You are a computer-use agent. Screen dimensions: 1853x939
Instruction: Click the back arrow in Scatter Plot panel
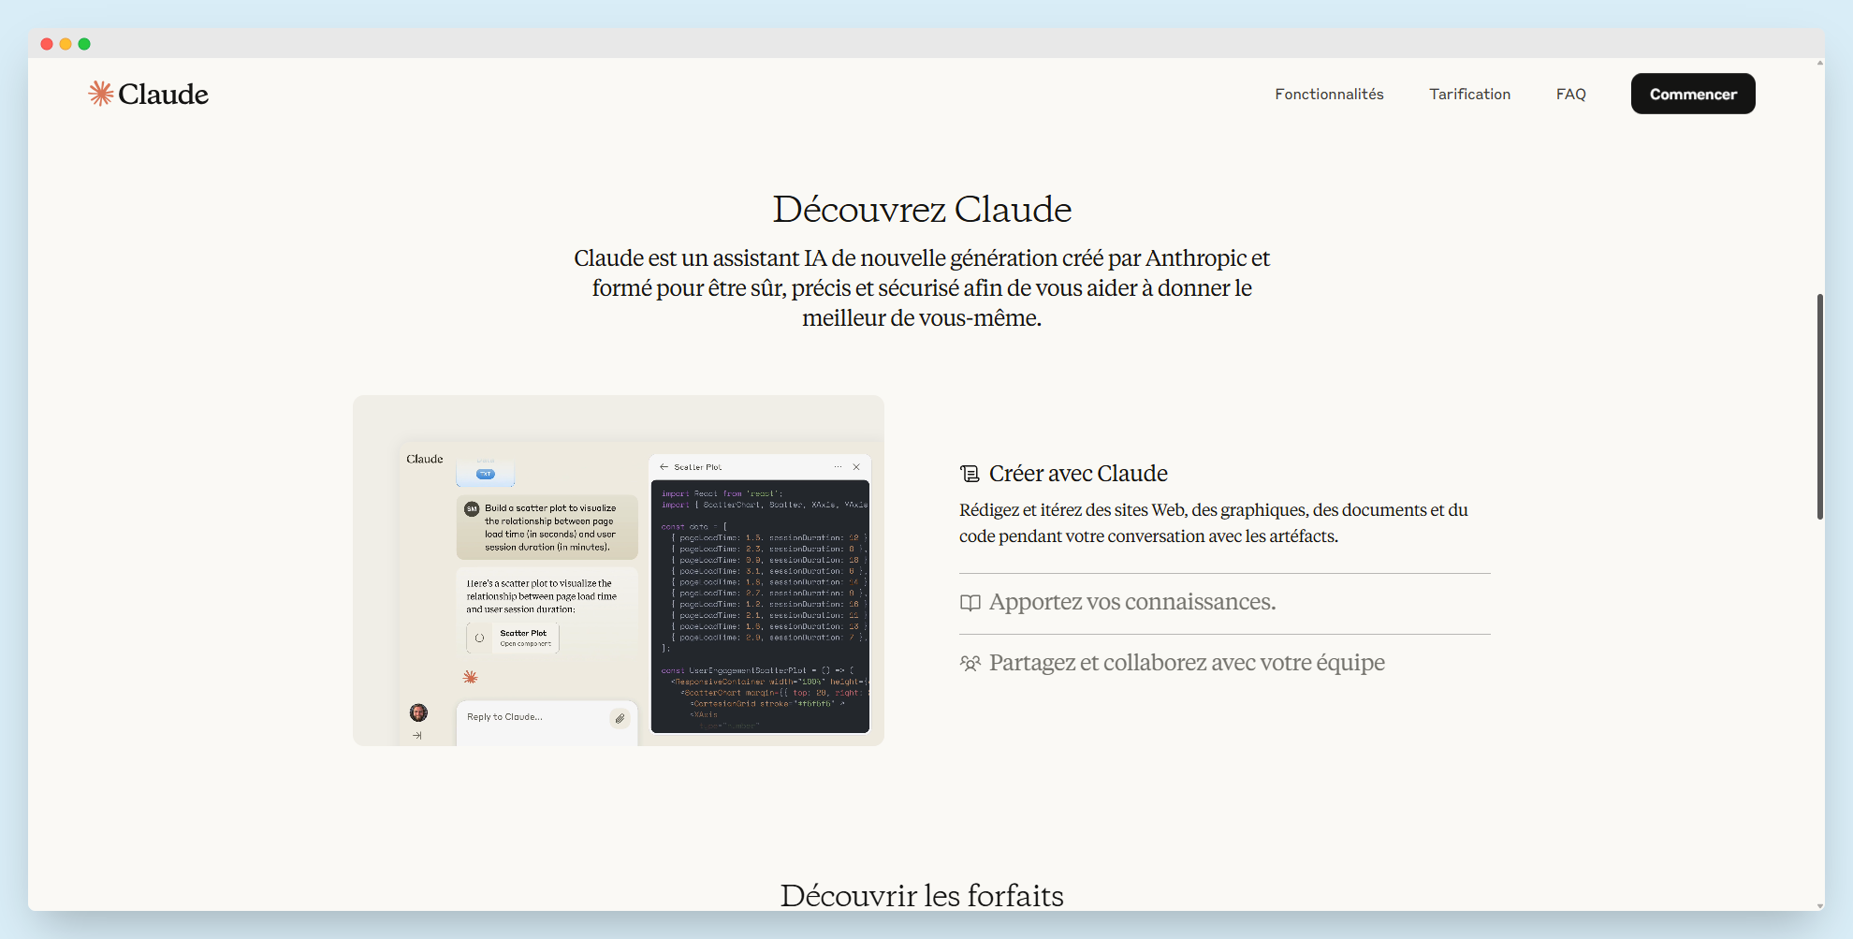pyautogui.click(x=664, y=466)
